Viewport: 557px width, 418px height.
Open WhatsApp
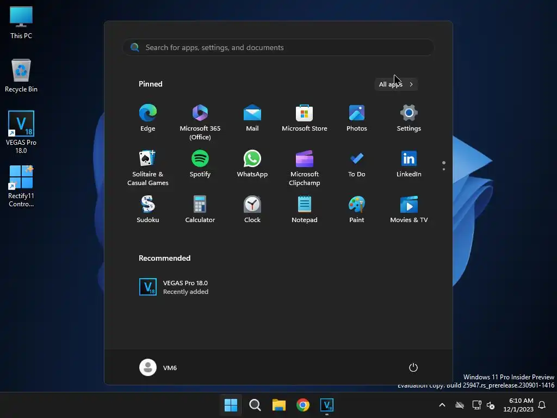click(x=252, y=164)
